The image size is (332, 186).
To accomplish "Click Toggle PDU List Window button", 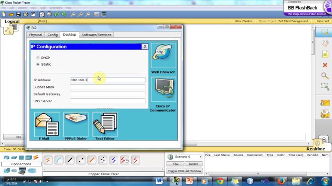I will 185,171.
